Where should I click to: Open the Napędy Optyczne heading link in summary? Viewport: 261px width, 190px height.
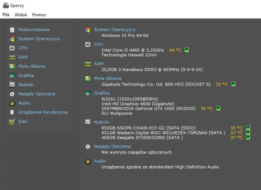112,147
